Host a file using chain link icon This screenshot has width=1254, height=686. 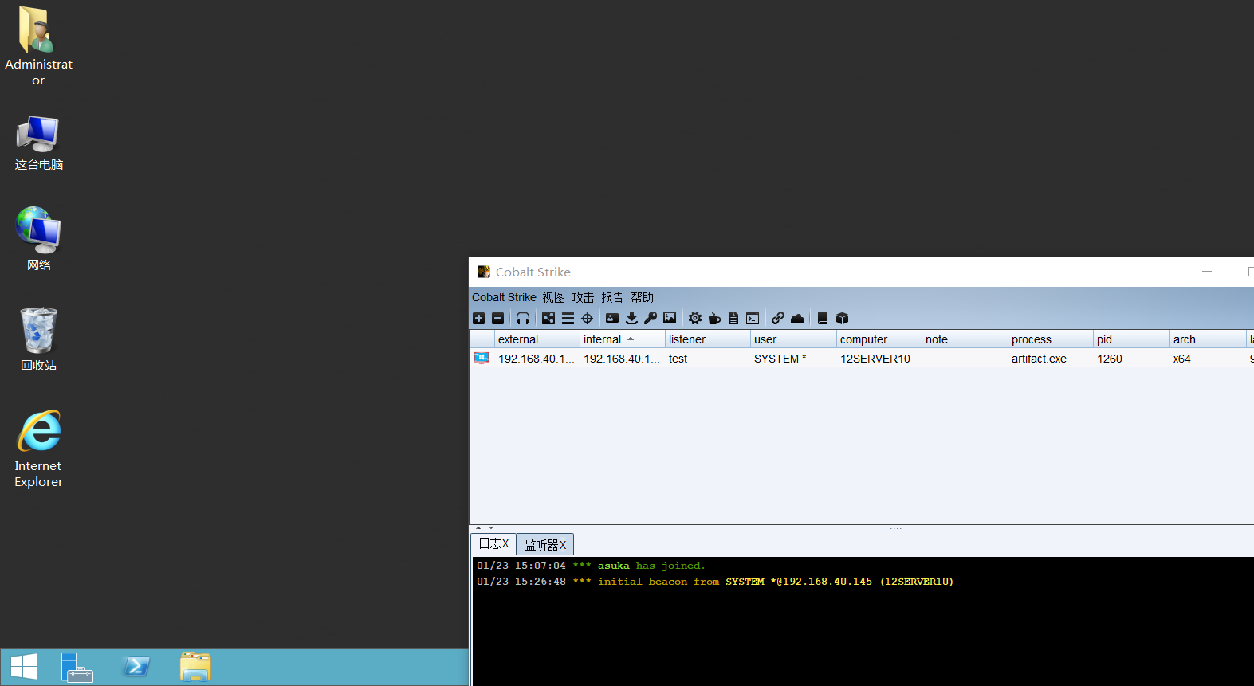pos(778,318)
